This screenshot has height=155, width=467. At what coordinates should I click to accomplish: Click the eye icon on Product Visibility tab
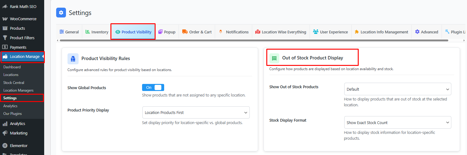coord(118,32)
